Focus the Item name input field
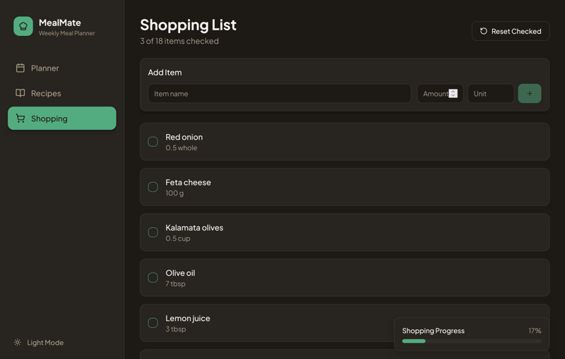 click(279, 94)
